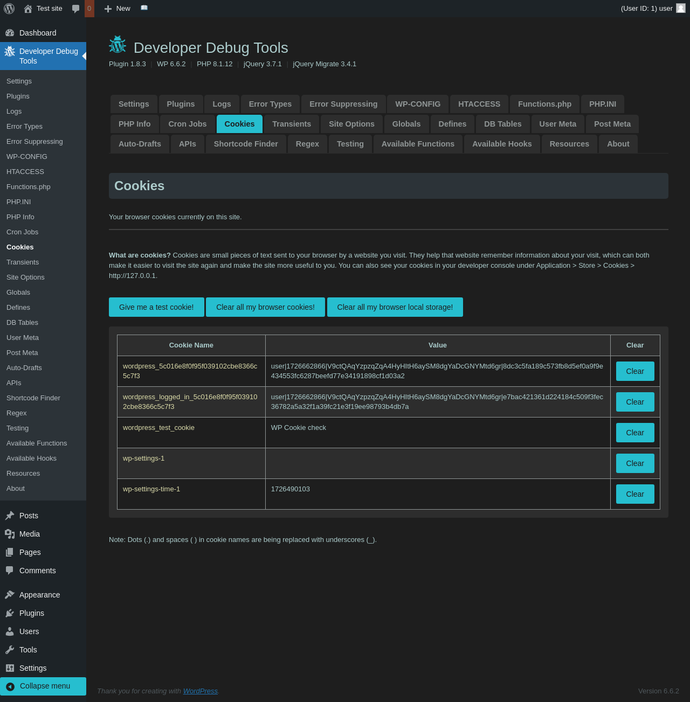Click the comments bubble icon in admin bar

click(x=76, y=9)
